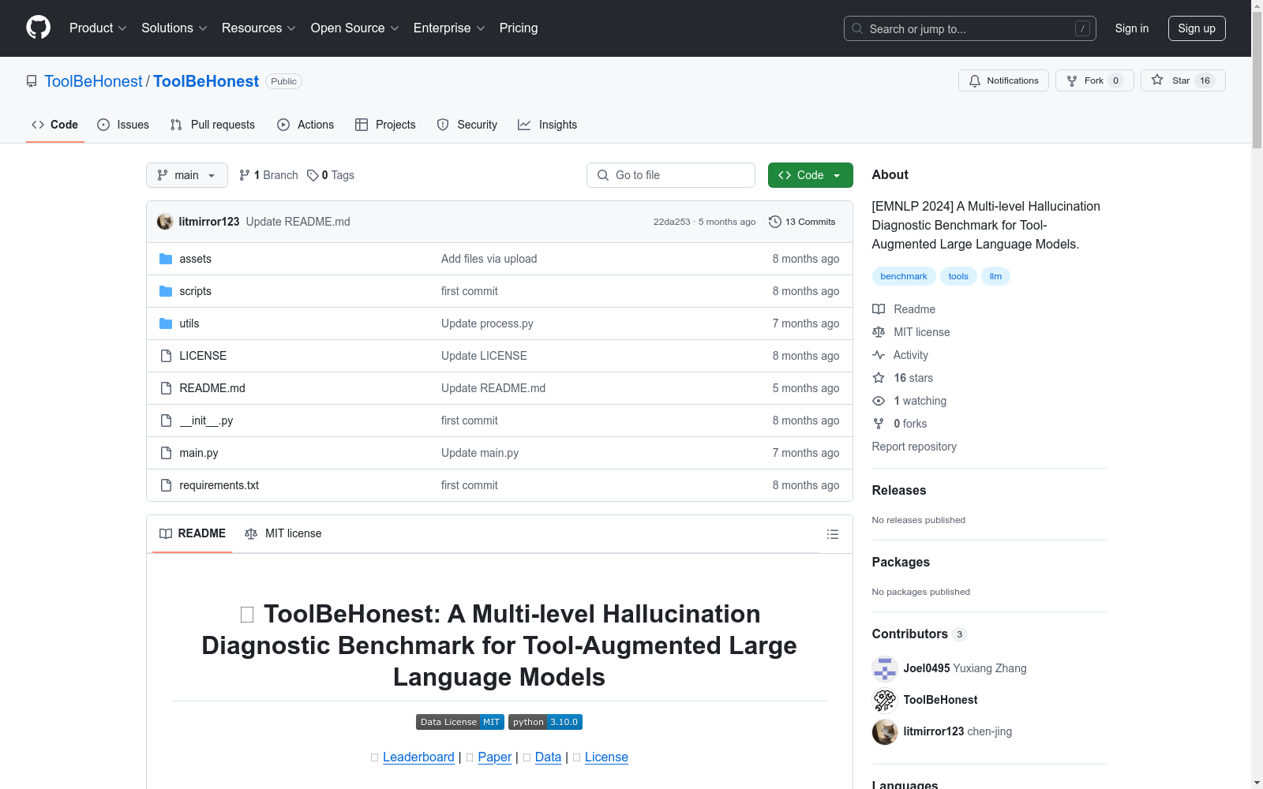1263x789 pixels.
Task: Select the MIT license tab in README panel
Action: tap(283, 533)
